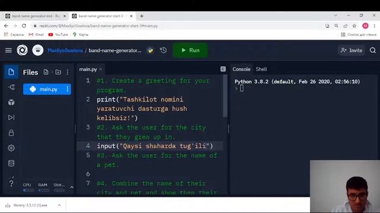This screenshot has height=213, width=380.
Task: Open a new browser tab
Action: [x=142, y=16]
